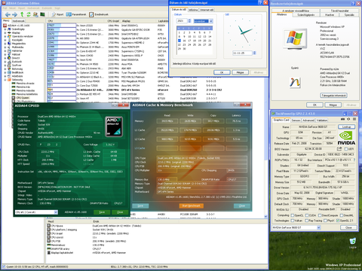Screen dimensions: 362x271
Task: Switch to the Sensors tab in GPU-Z
Action: click(x=296, y=120)
